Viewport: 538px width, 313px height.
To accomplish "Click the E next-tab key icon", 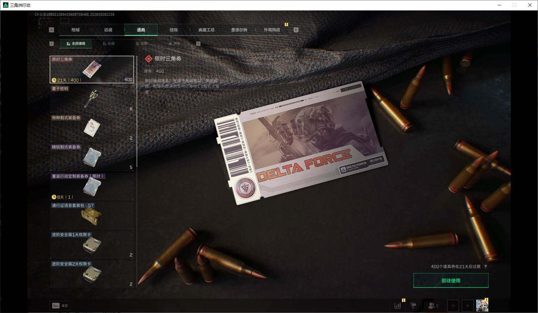I will (x=296, y=30).
